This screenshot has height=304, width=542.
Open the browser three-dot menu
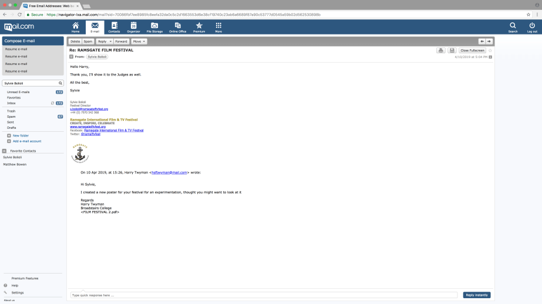coord(537,15)
